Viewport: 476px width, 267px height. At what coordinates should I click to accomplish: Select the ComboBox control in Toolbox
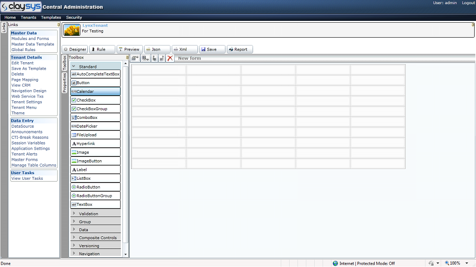click(x=95, y=117)
